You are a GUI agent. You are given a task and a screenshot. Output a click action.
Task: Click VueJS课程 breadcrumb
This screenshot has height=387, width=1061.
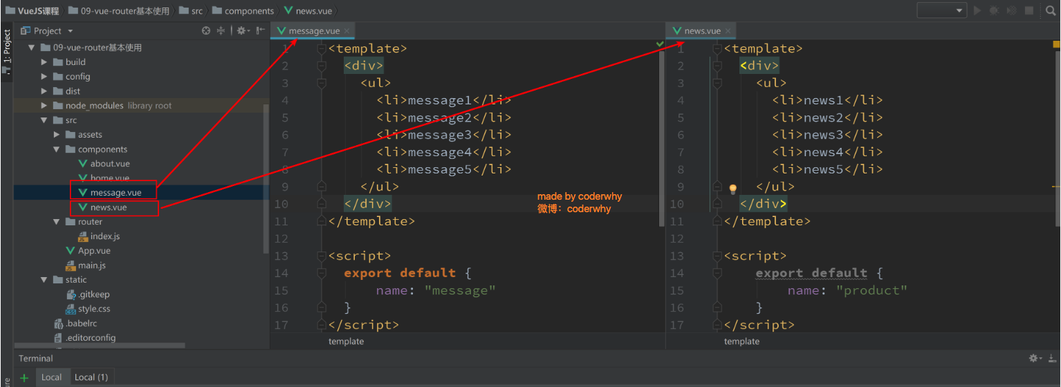[x=33, y=10]
